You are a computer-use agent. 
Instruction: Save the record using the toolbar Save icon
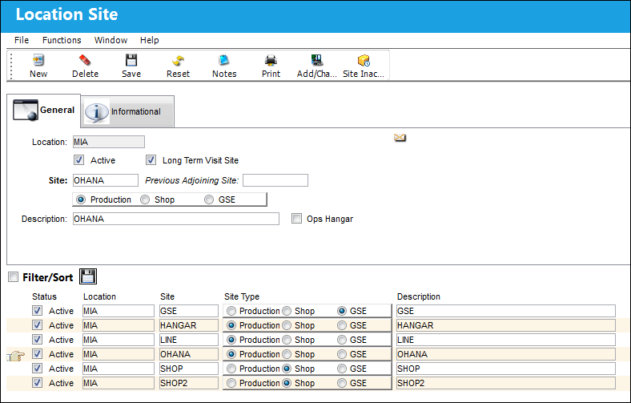(x=131, y=60)
